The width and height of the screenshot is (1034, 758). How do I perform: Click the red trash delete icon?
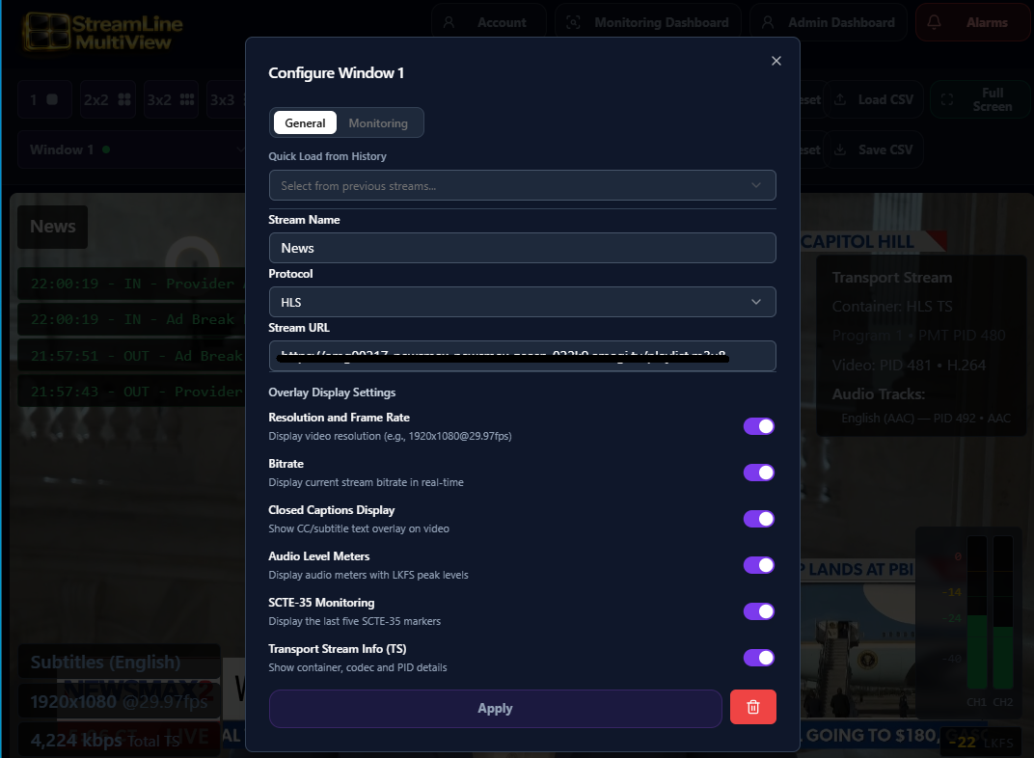(x=752, y=708)
